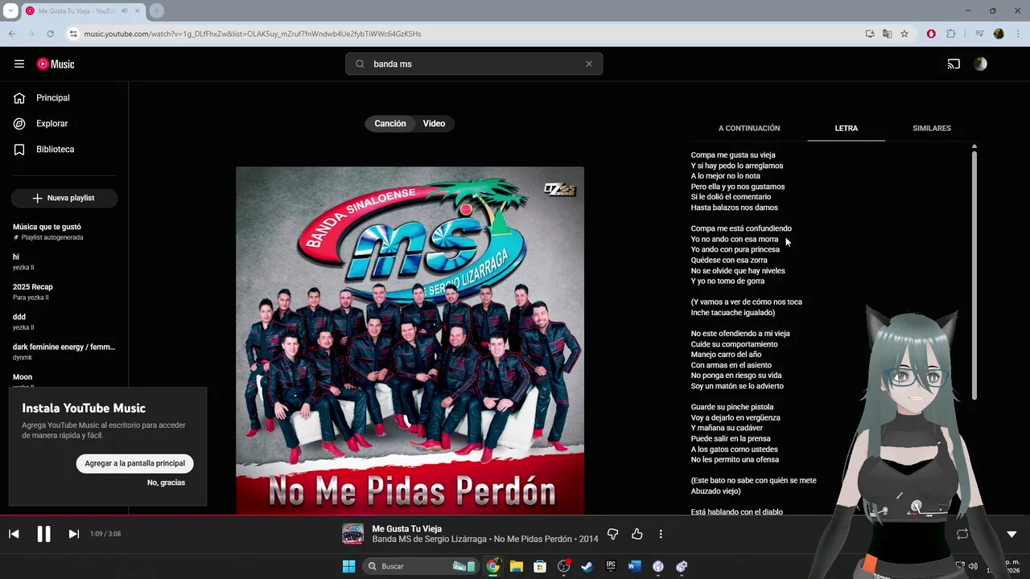Open File Explorer from taskbar
This screenshot has width=1030, height=579.
click(x=517, y=566)
